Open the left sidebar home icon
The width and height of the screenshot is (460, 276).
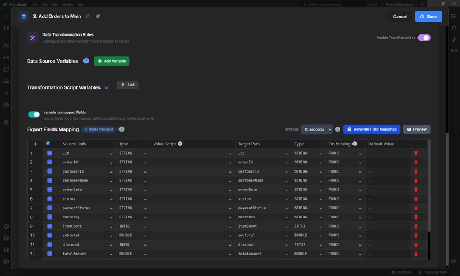point(6,226)
